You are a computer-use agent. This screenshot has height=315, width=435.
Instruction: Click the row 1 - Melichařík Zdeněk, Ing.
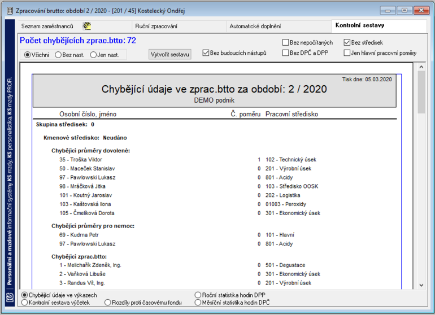(x=90, y=265)
